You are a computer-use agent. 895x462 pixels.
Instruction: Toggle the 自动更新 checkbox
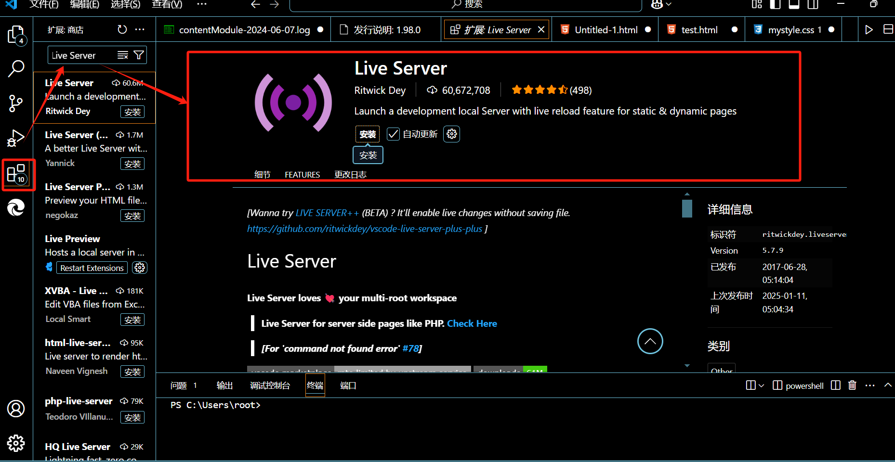(x=393, y=134)
